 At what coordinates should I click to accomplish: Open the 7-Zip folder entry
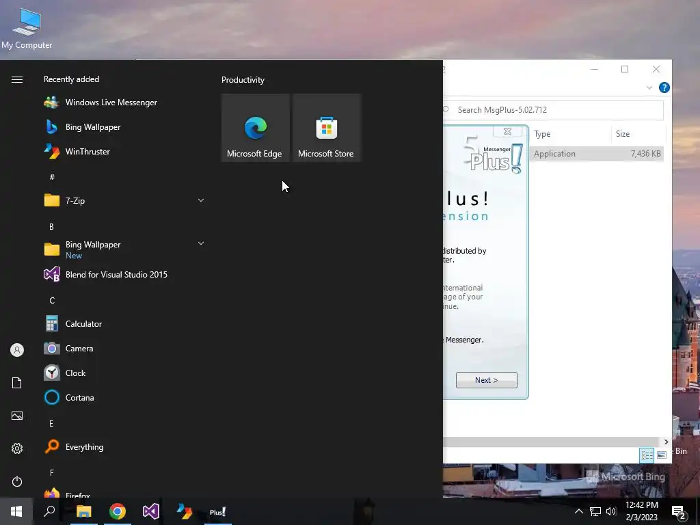coord(124,200)
